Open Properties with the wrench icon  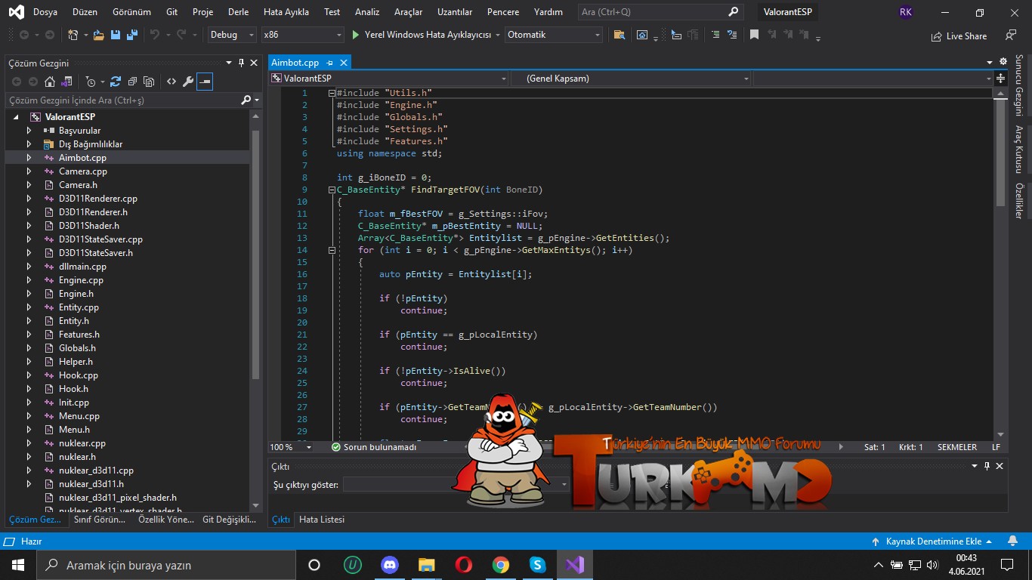[188, 82]
